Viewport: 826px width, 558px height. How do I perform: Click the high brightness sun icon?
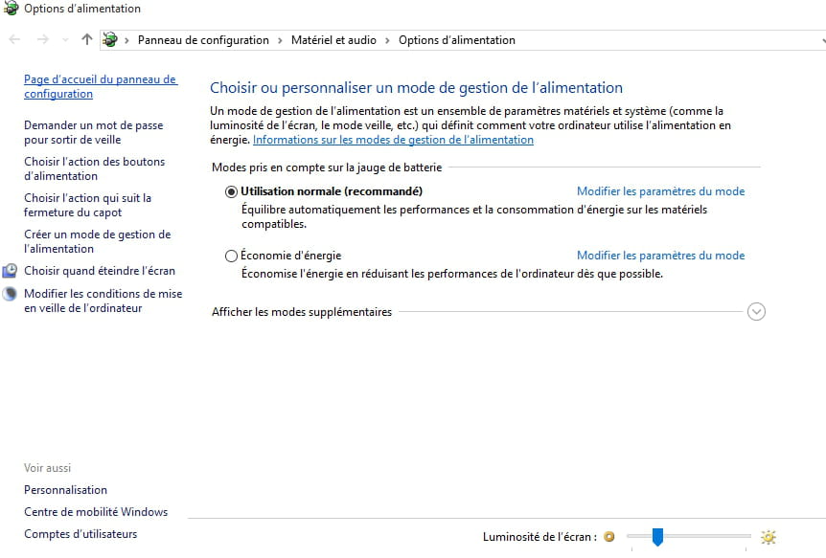769,537
